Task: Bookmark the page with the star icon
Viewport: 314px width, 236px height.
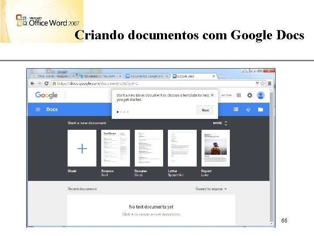Action: [263, 83]
